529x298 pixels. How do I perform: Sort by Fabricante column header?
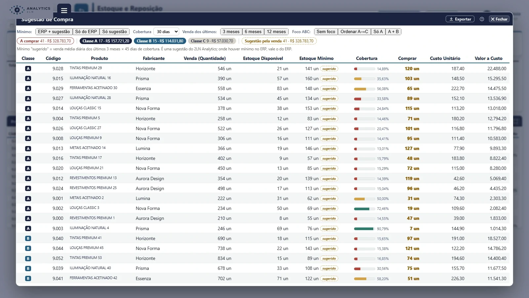(x=154, y=58)
